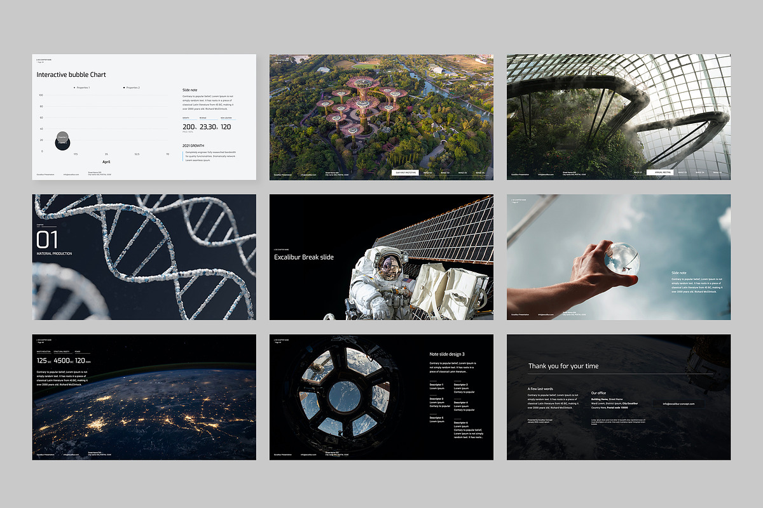
Task: Click the "Note slide design 3" heading
Action: (447, 354)
